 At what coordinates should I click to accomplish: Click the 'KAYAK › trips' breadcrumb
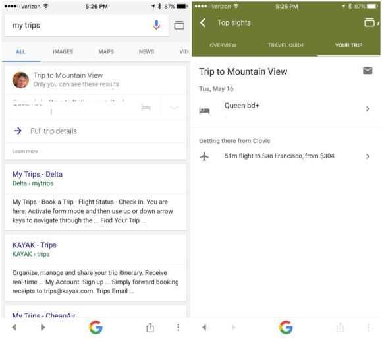coord(31,254)
